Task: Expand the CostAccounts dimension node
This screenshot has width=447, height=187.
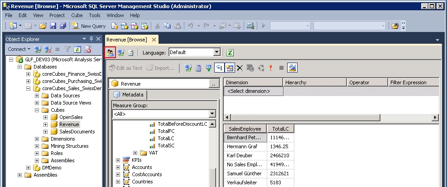Action: (x=118, y=174)
